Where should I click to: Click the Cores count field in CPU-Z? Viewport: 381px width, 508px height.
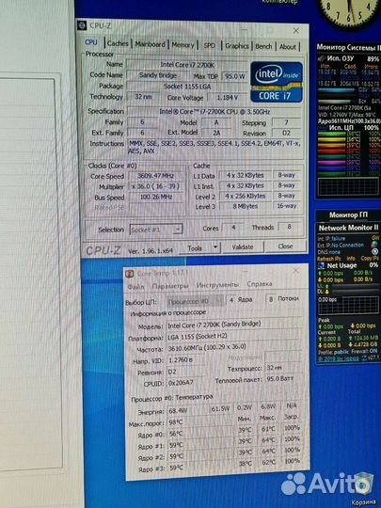[x=233, y=228]
